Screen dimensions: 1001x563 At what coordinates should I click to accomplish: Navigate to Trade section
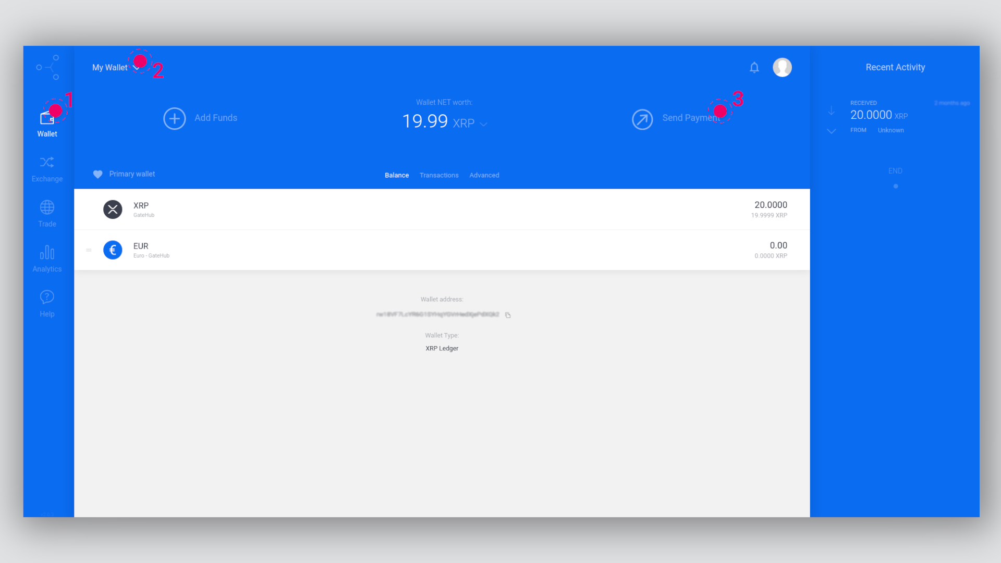(47, 213)
